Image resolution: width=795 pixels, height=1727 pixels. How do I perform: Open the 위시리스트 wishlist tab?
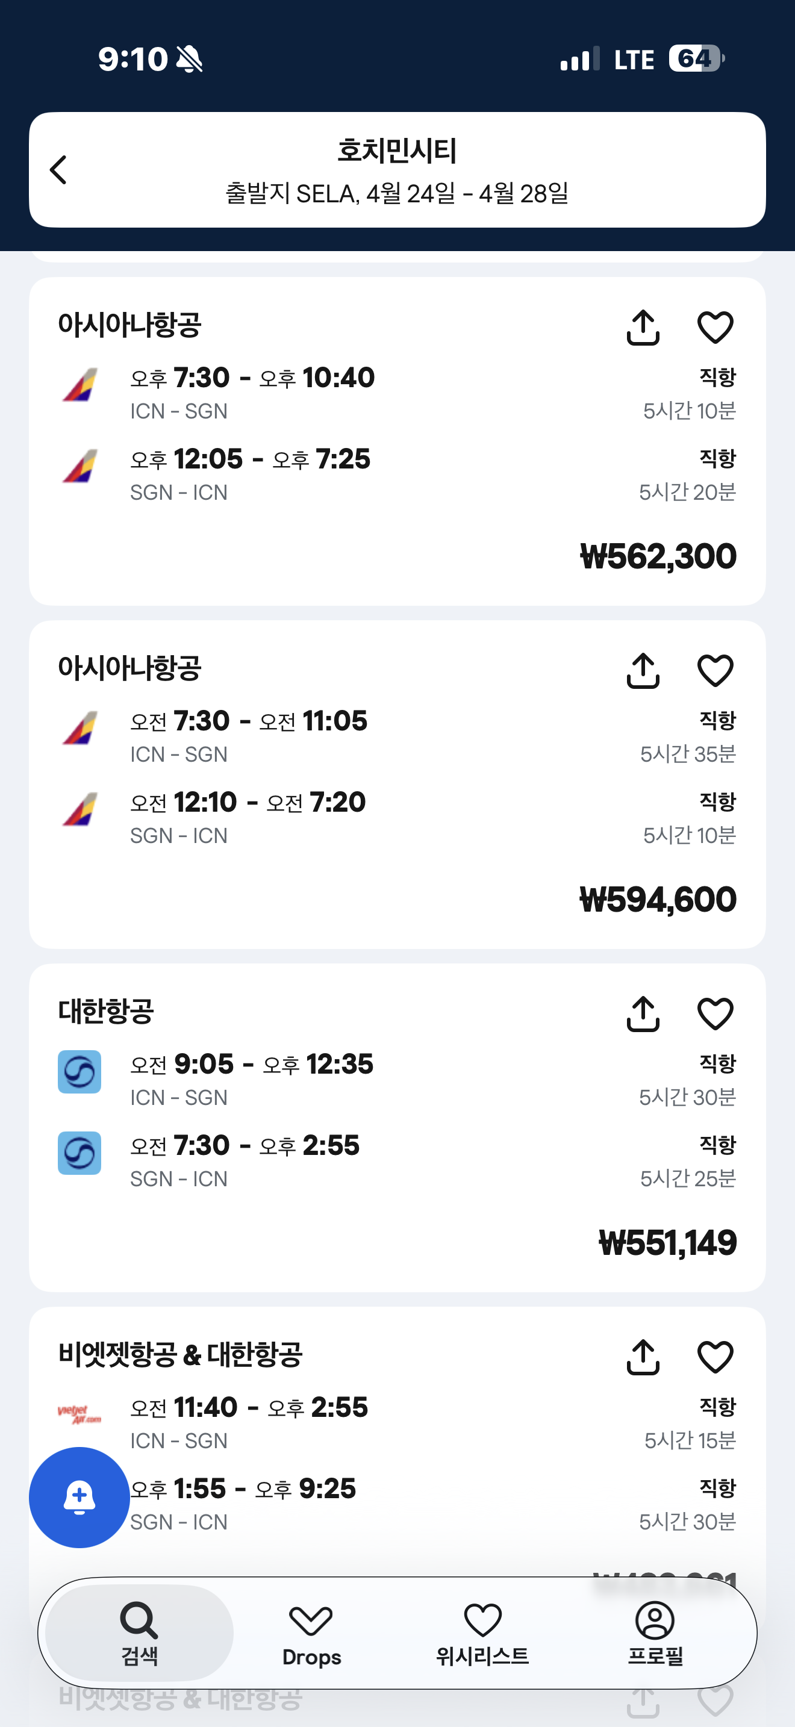pos(482,1633)
